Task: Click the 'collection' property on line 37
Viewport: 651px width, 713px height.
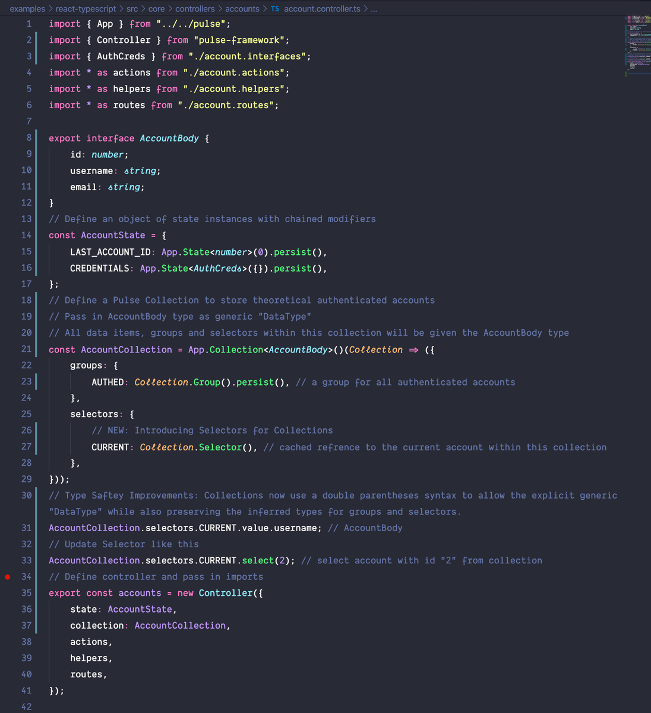Action: pyautogui.click(x=97, y=625)
